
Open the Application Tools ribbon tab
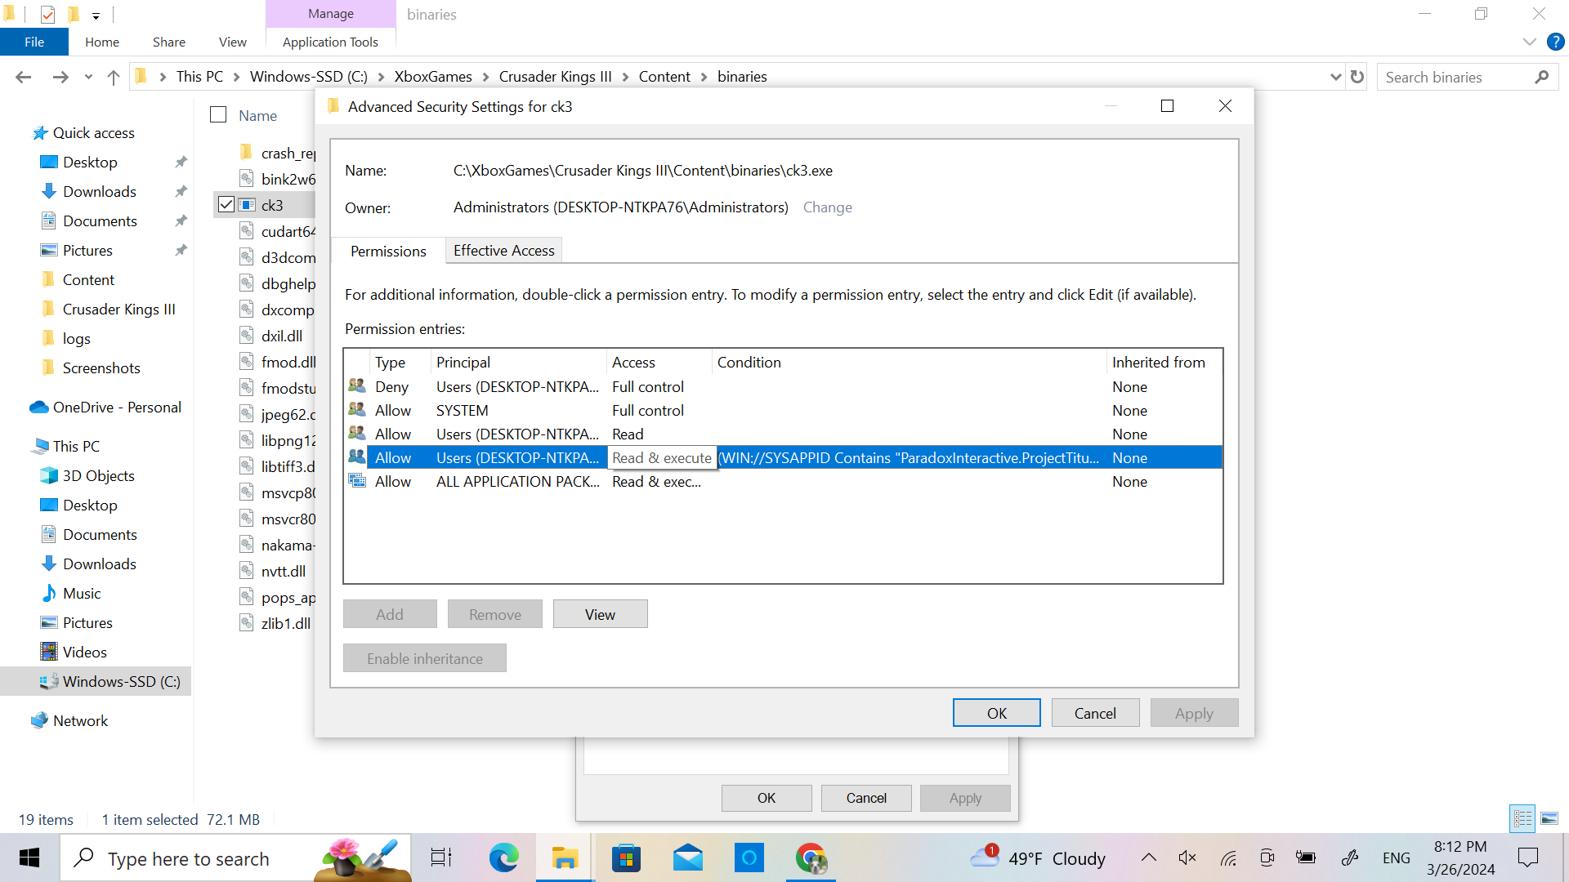(330, 42)
